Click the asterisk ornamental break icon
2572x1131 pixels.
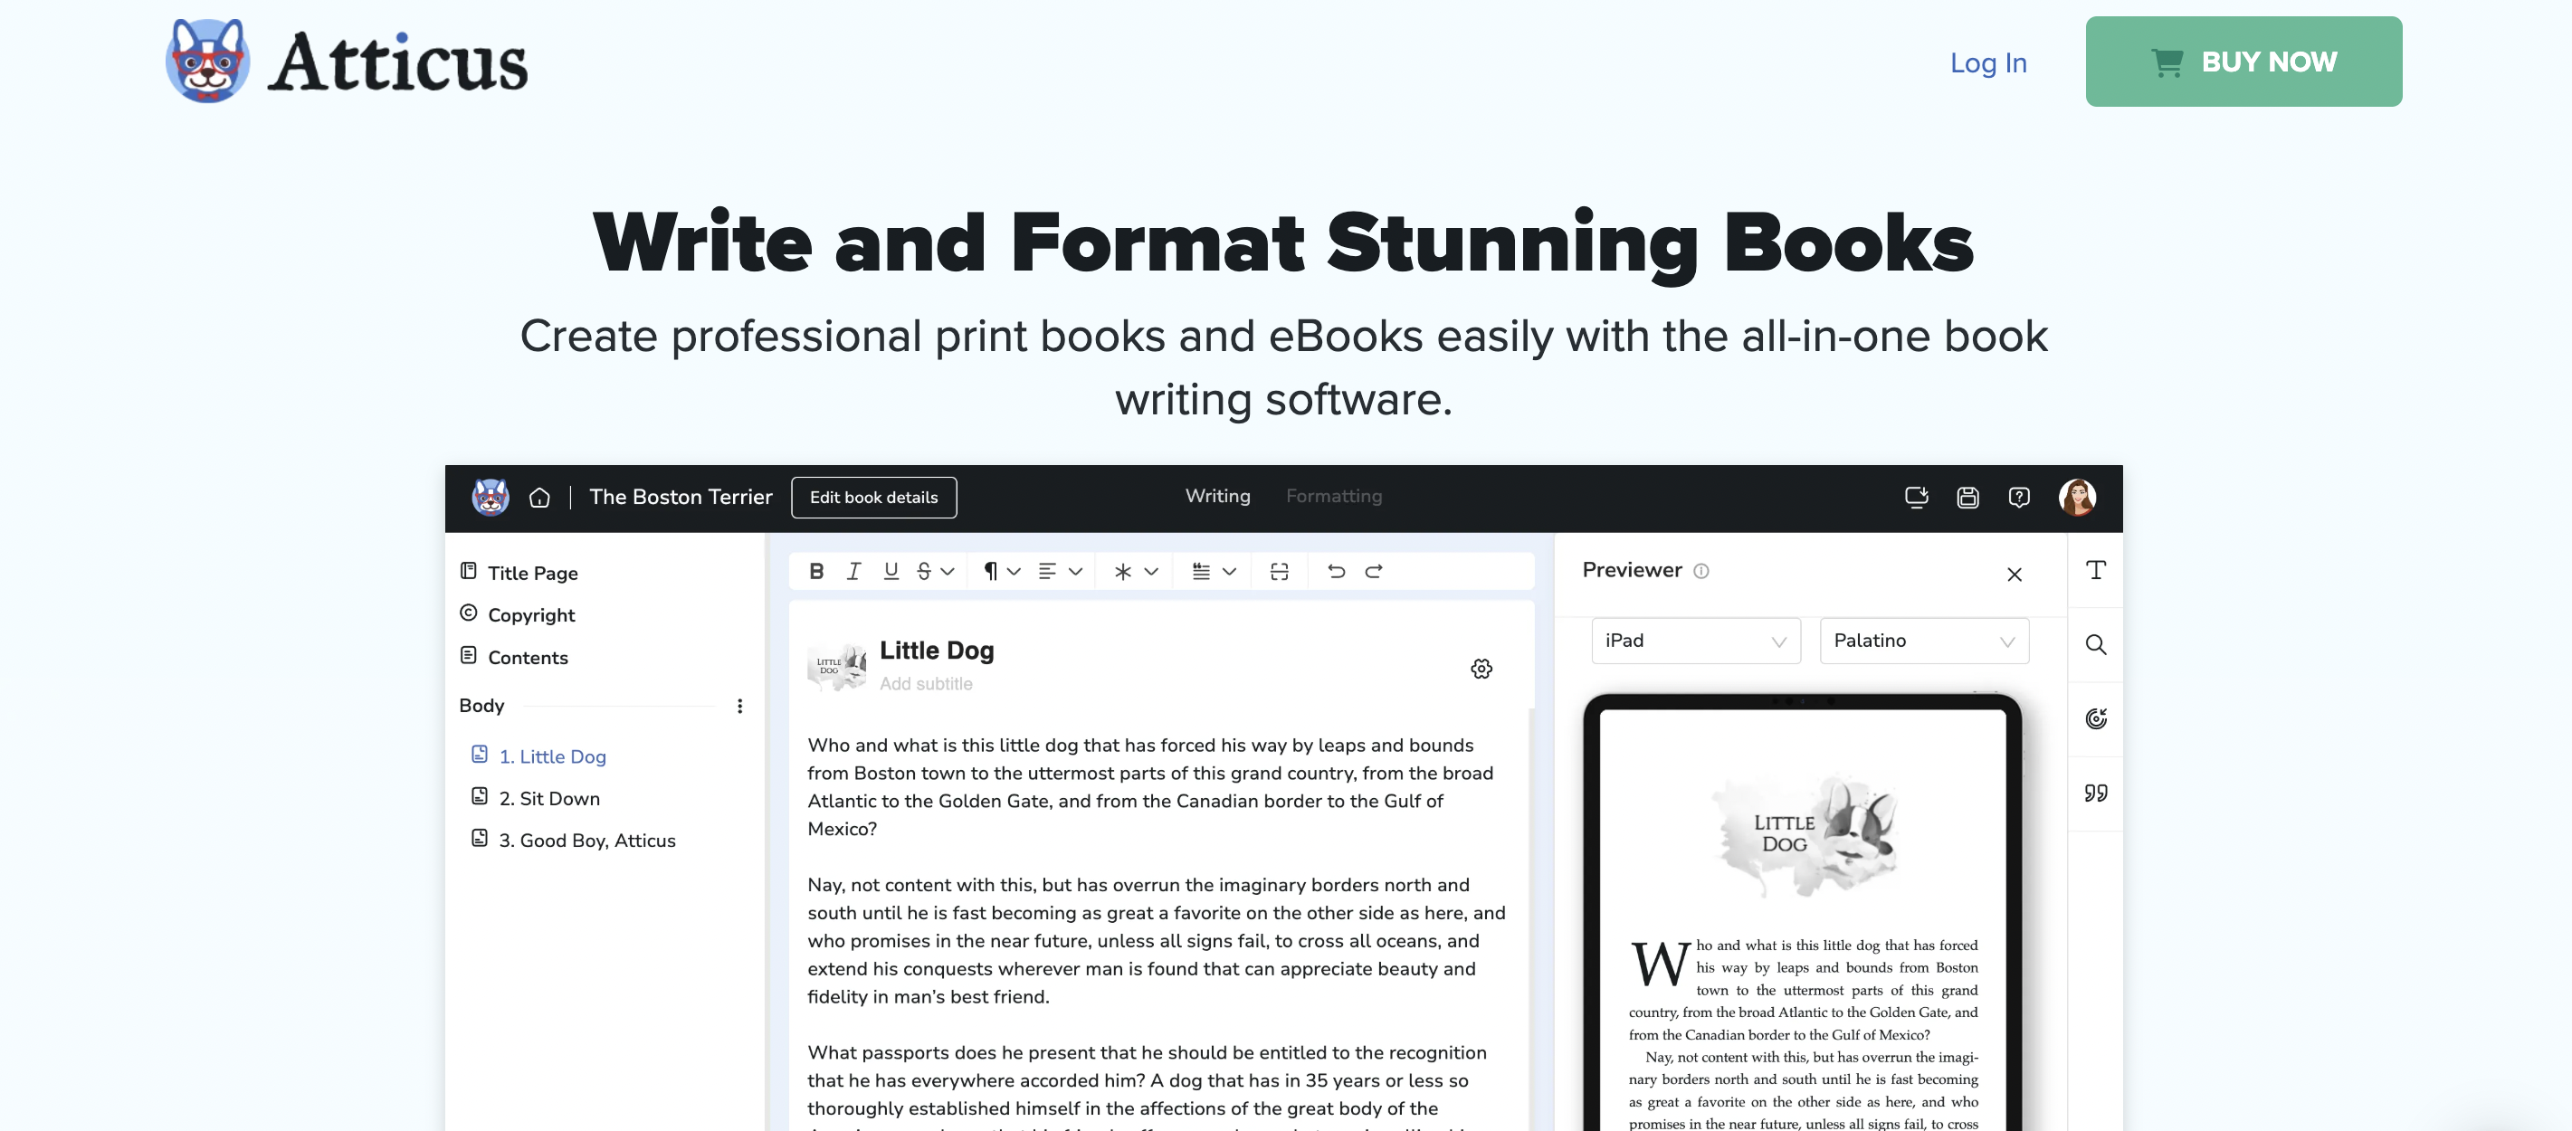[1123, 571]
